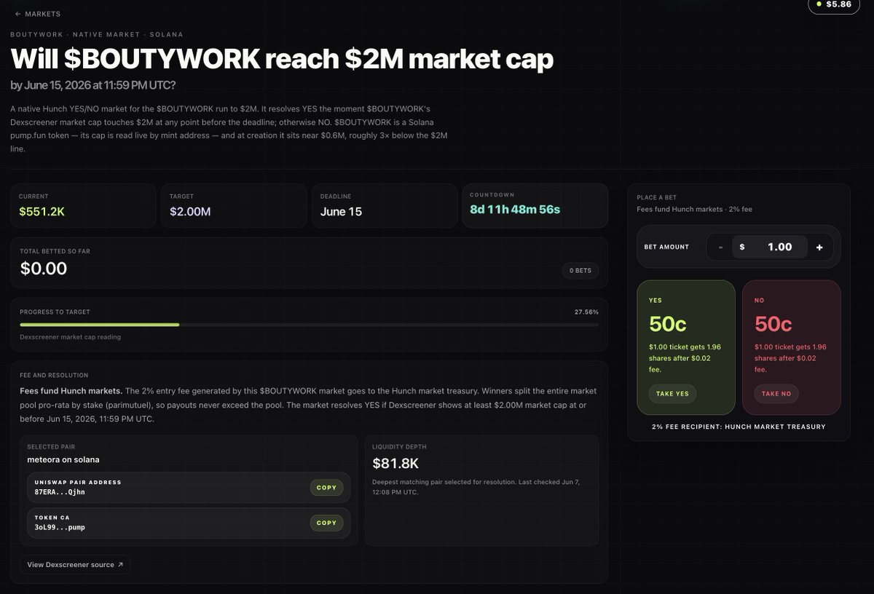Click the total betted amount $0.00
The height and width of the screenshot is (594, 874).
pos(43,269)
